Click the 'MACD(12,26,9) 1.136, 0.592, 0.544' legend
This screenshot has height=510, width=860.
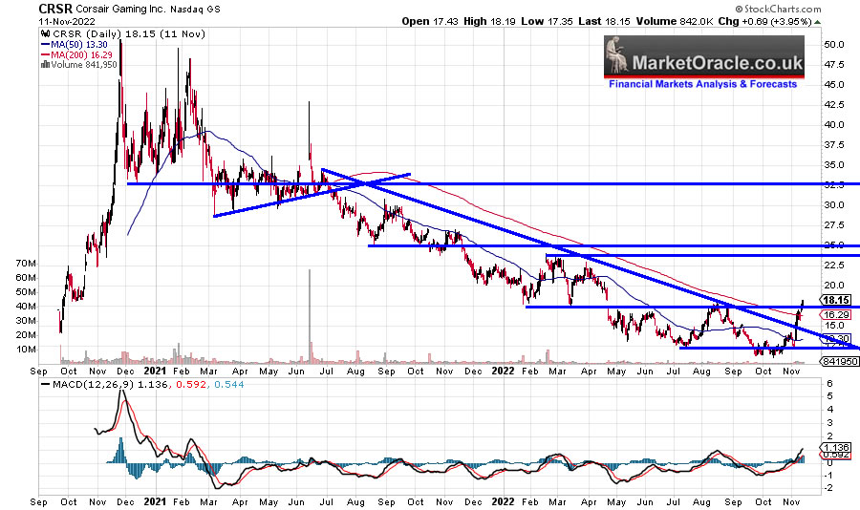pos(142,385)
